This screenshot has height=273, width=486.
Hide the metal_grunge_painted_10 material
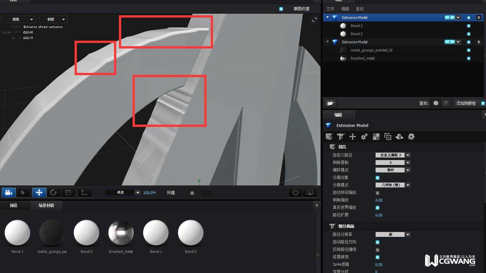469,50
